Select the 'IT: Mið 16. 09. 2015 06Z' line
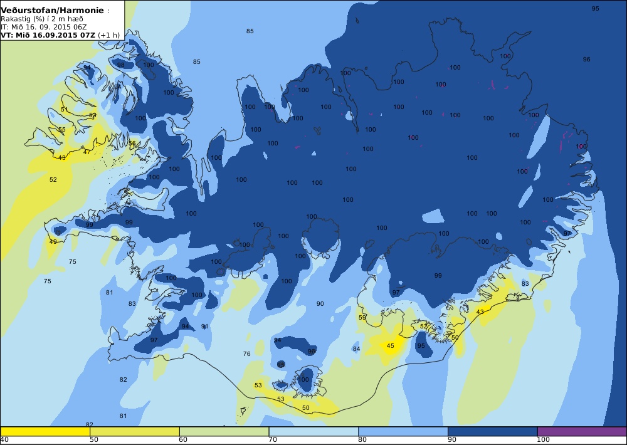Viewport: 627px width, 445px height. 44,27
